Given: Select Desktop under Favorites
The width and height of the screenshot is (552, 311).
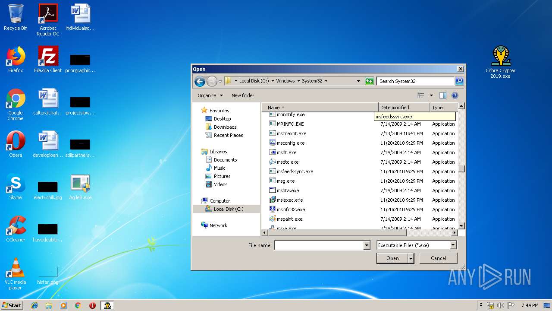Looking at the screenshot, I should (x=222, y=119).
